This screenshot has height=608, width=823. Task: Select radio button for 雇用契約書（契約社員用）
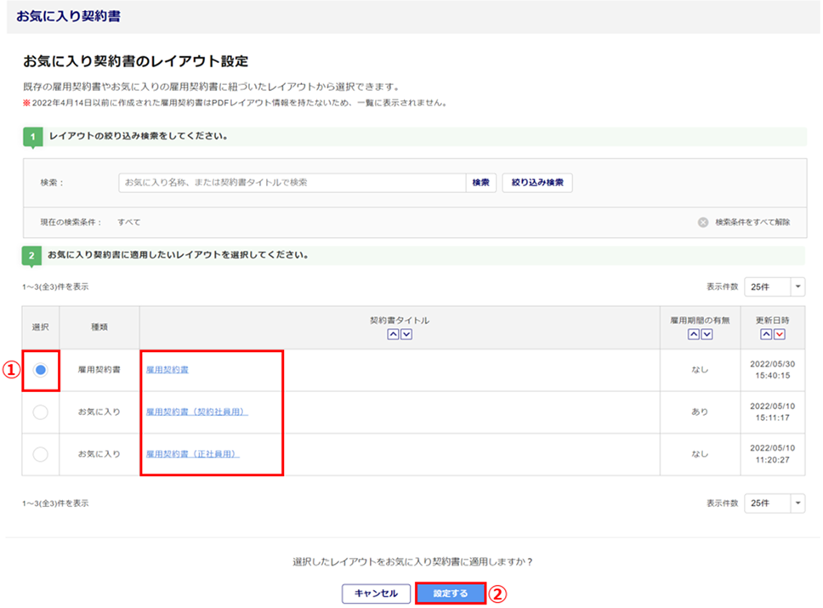(40, 412)
